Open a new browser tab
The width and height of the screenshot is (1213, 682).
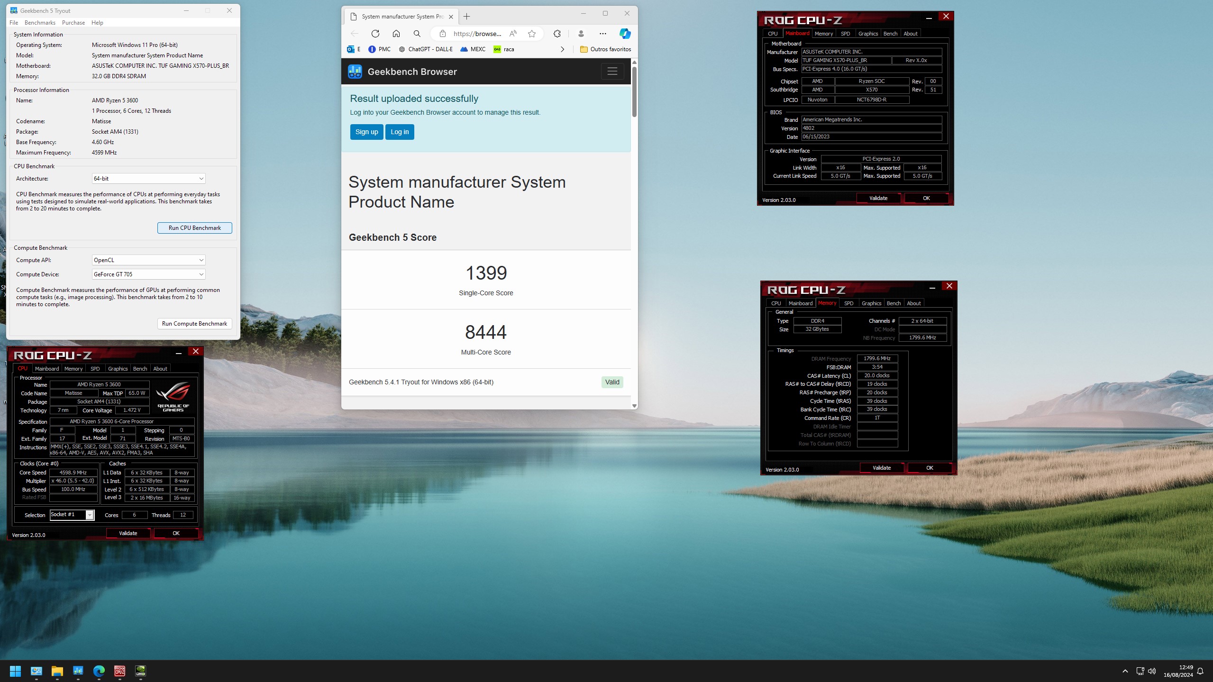click(467, 17)
